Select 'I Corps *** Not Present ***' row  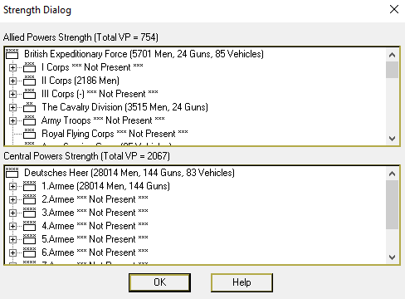(x=92, y=67)
